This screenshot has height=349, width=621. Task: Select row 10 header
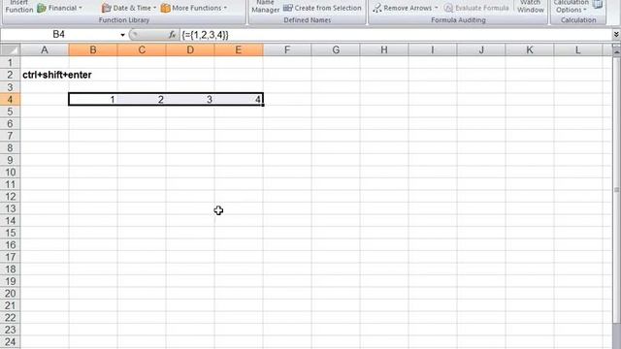click(x=11, y=173)
